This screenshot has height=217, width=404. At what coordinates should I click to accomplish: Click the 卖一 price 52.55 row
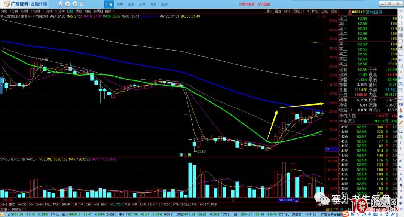pyautogui.click(x=368, y=39)
